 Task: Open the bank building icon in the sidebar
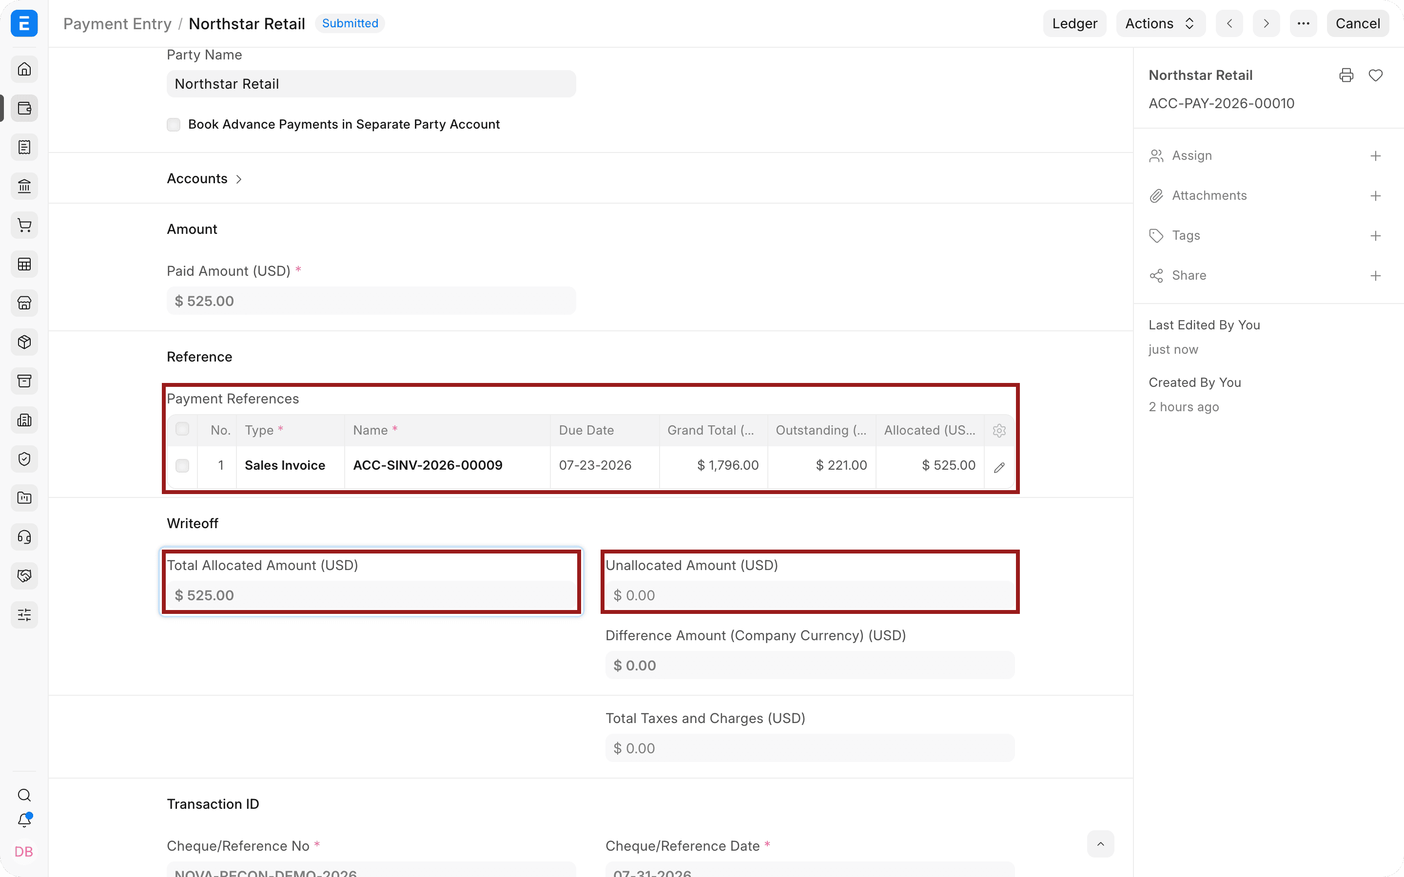coord(24,186)
